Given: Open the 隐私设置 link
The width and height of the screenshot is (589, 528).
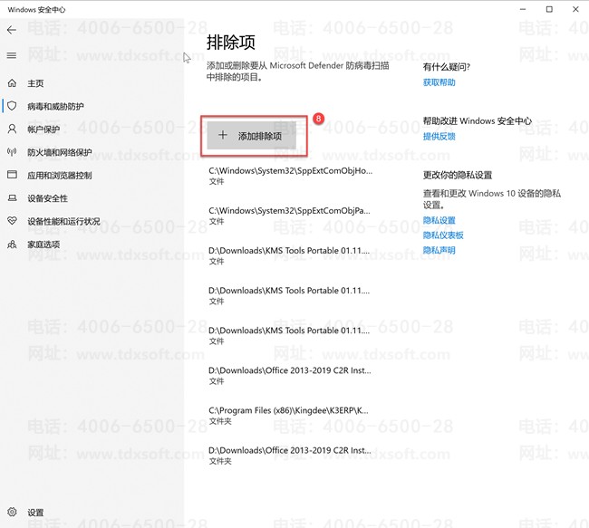Looking at the screenshot, I should click(439, 220).
